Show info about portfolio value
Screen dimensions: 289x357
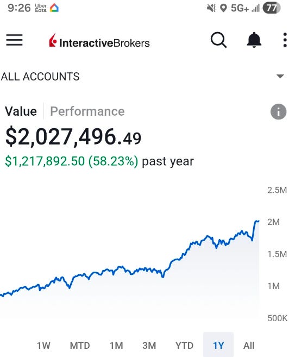tap(278, 111)
